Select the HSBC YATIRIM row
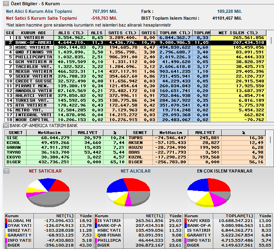 (136, 47)
